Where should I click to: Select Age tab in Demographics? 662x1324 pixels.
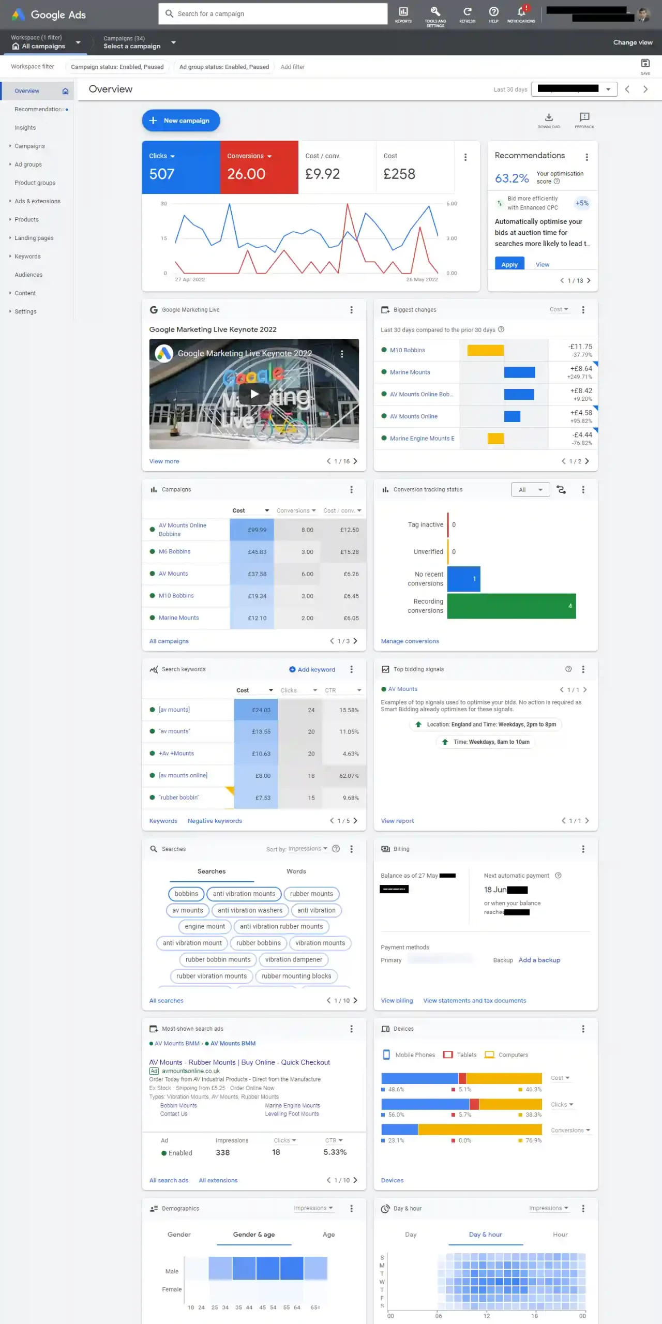(x=328, y=1235)
